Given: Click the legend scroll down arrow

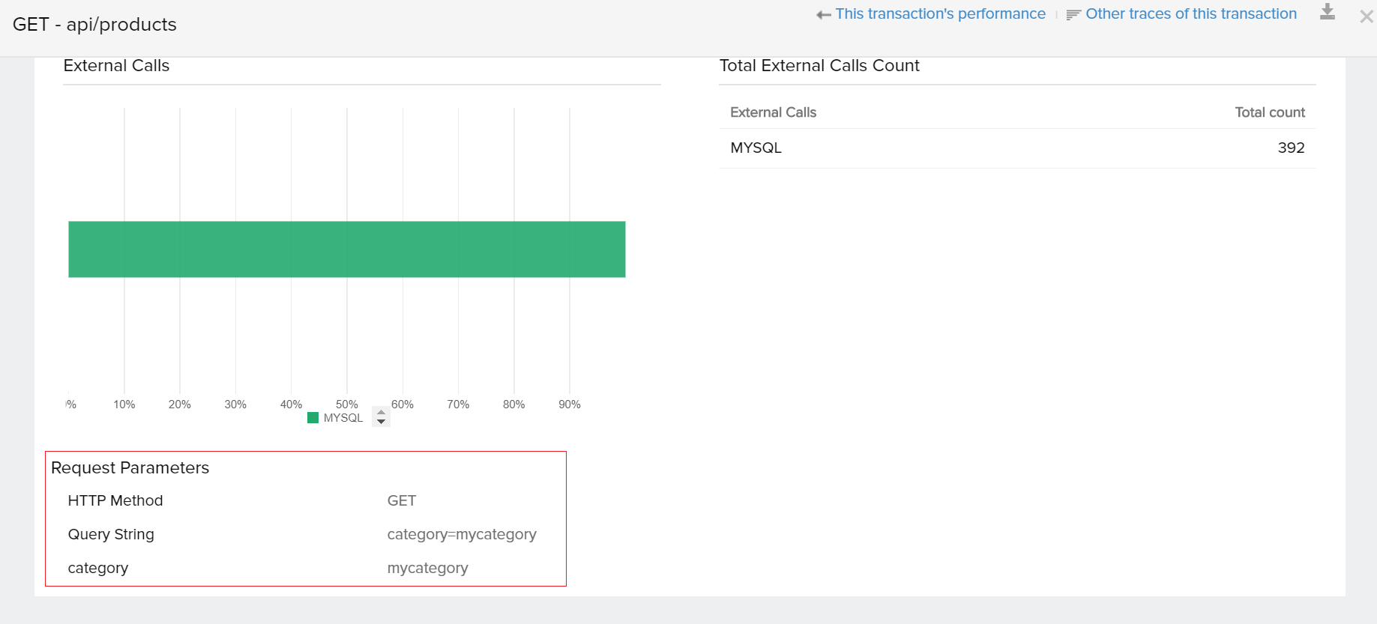Looking at the screenshot, I should pyautogui.click(x=381, y=422).
